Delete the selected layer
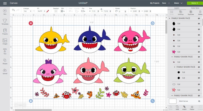203x111 pixels. point(200,13)
